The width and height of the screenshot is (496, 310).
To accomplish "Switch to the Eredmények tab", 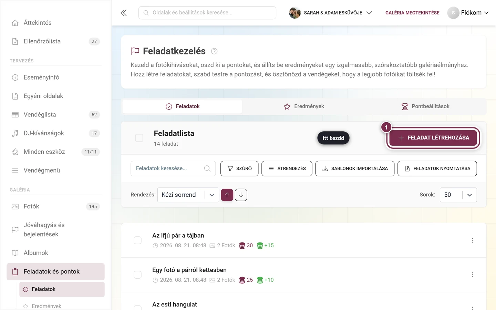I will [x=304, y=106].
